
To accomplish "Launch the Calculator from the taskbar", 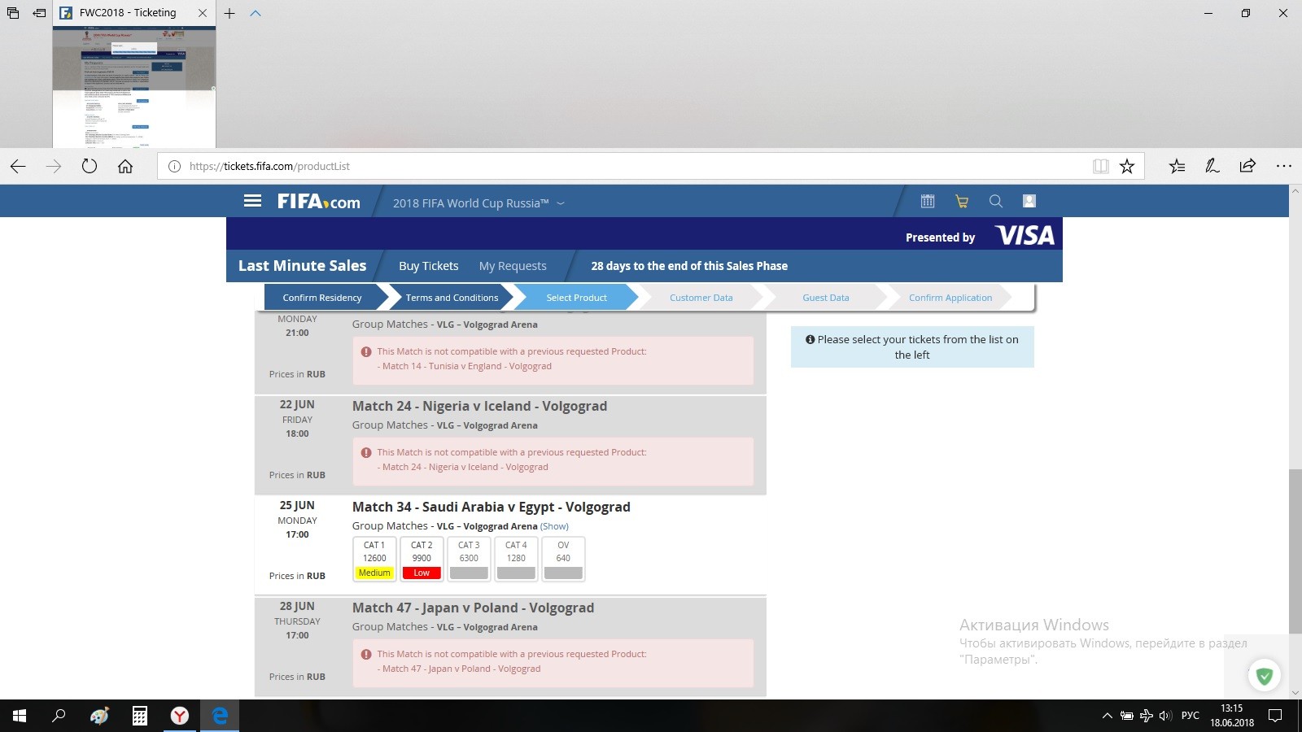I will (x=140, y=716).
